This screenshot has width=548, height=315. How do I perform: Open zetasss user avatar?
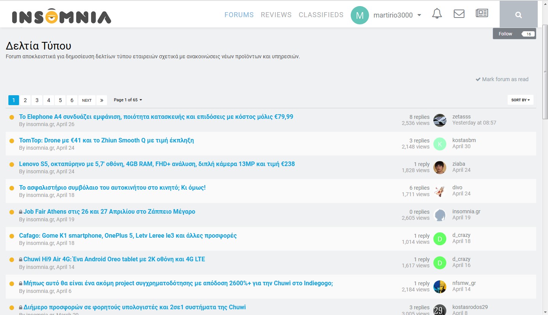point(440,120)
